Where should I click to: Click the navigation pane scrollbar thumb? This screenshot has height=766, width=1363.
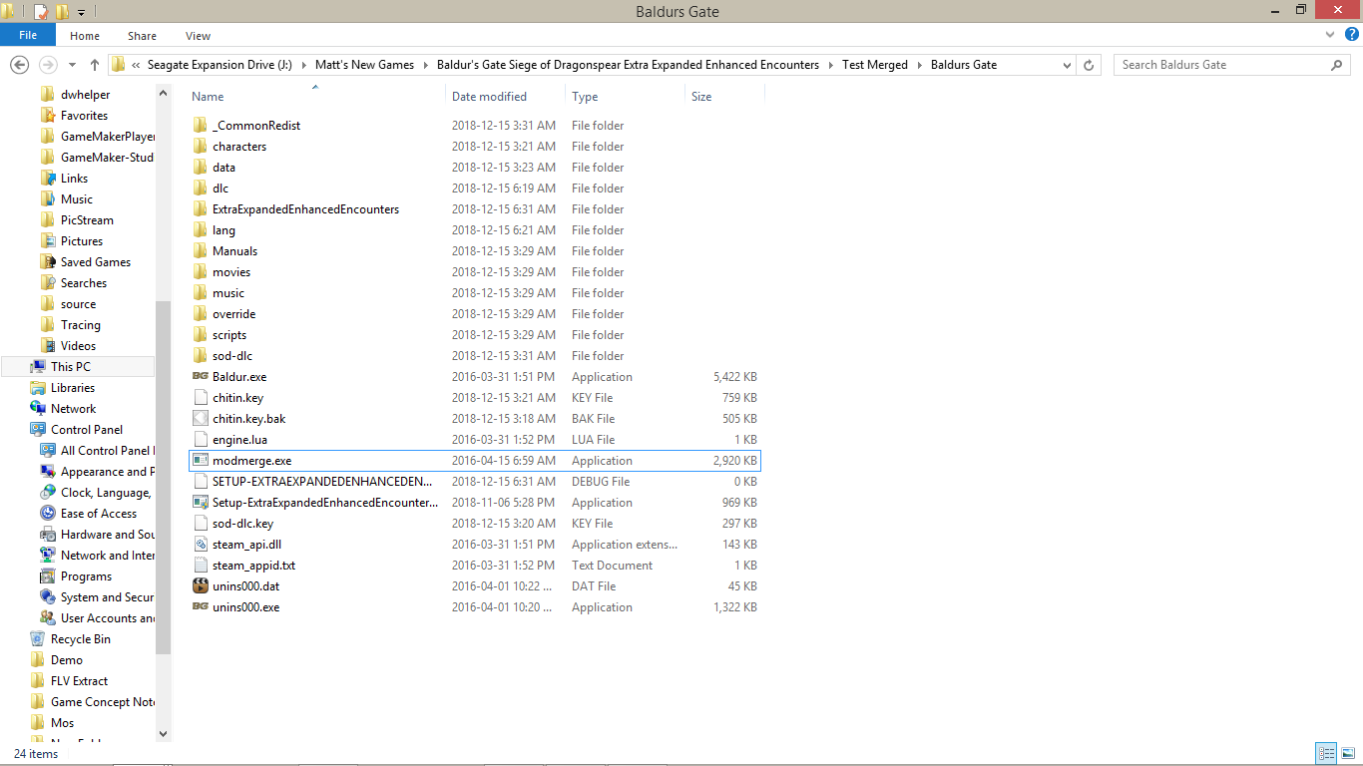click(164, 478)
